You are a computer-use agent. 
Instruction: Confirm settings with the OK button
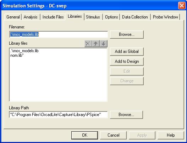coord(84,135)
